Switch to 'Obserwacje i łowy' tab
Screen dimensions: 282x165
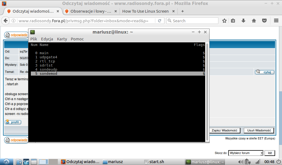pyautogui.click(x=91, y=11)
